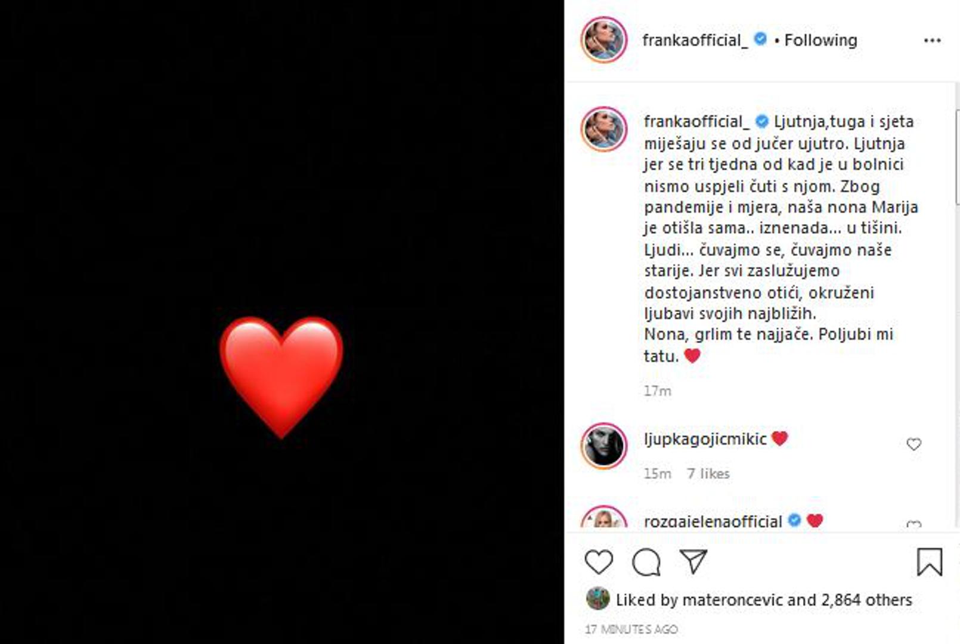
Task: Open frankaofficial_ profile picture in header
Action: click(604, 40)
